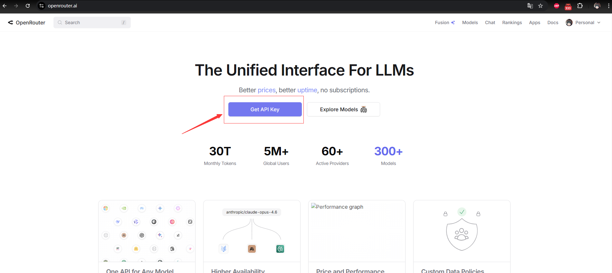Follow the 'prices' link in the tagline
The width and height of the screenshot is (612, 273).
pyautogui.click(x=267, y=90)
